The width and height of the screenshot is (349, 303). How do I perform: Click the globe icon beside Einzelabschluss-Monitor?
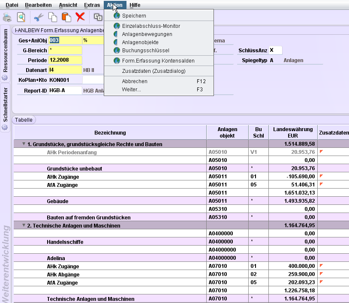click(117, 26)
